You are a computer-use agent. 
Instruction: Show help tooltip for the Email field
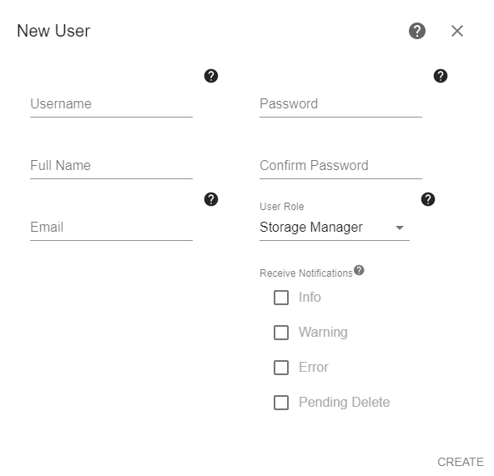point(211,199)
